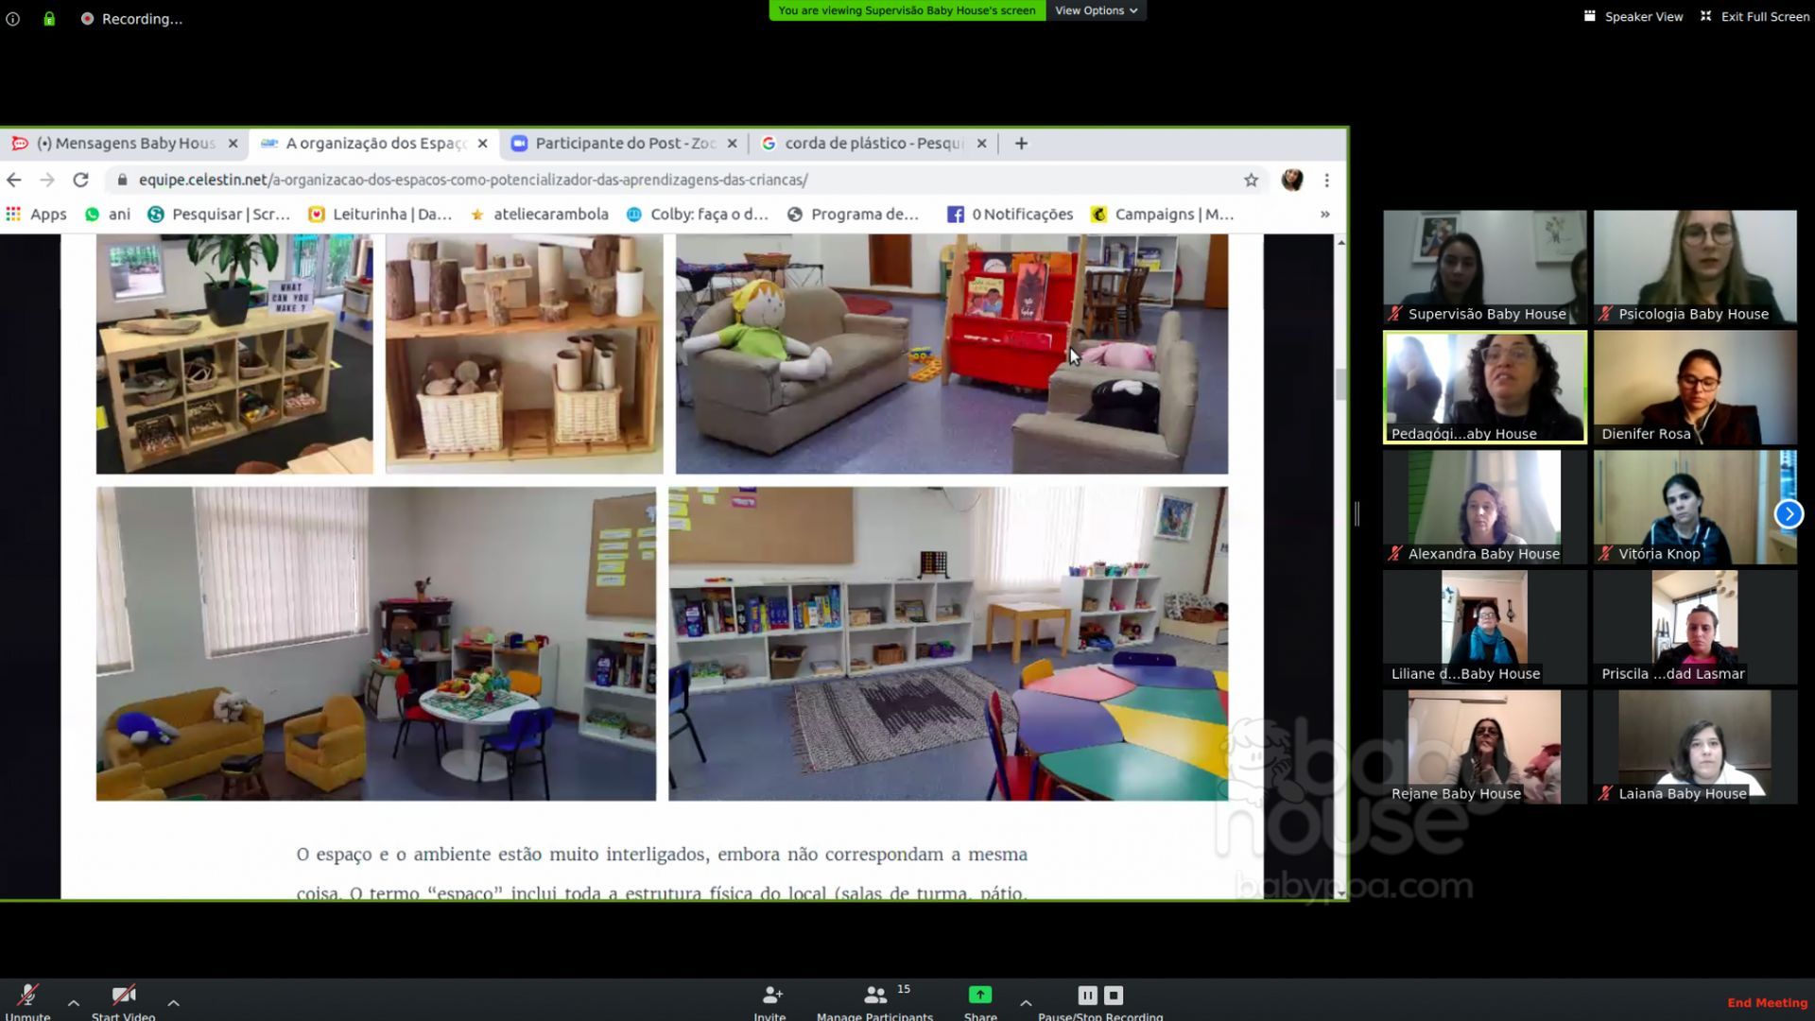
Task: Click the green Share screen icon
Action: (980, 995)
